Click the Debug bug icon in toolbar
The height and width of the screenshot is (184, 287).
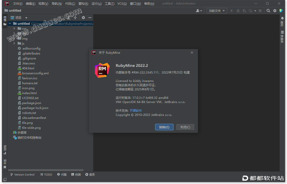[238, 11]
